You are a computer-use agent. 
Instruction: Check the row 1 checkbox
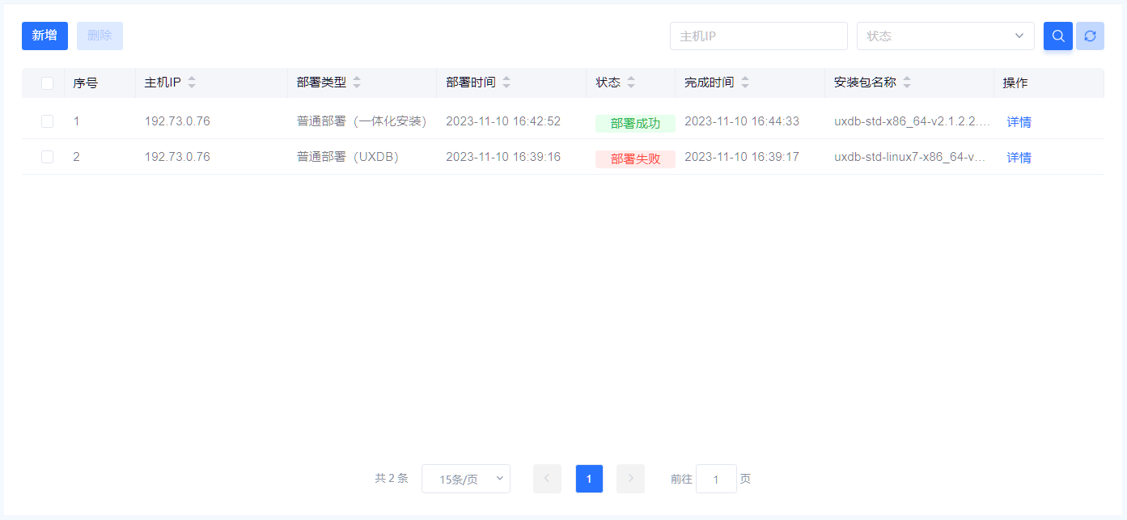47,121
